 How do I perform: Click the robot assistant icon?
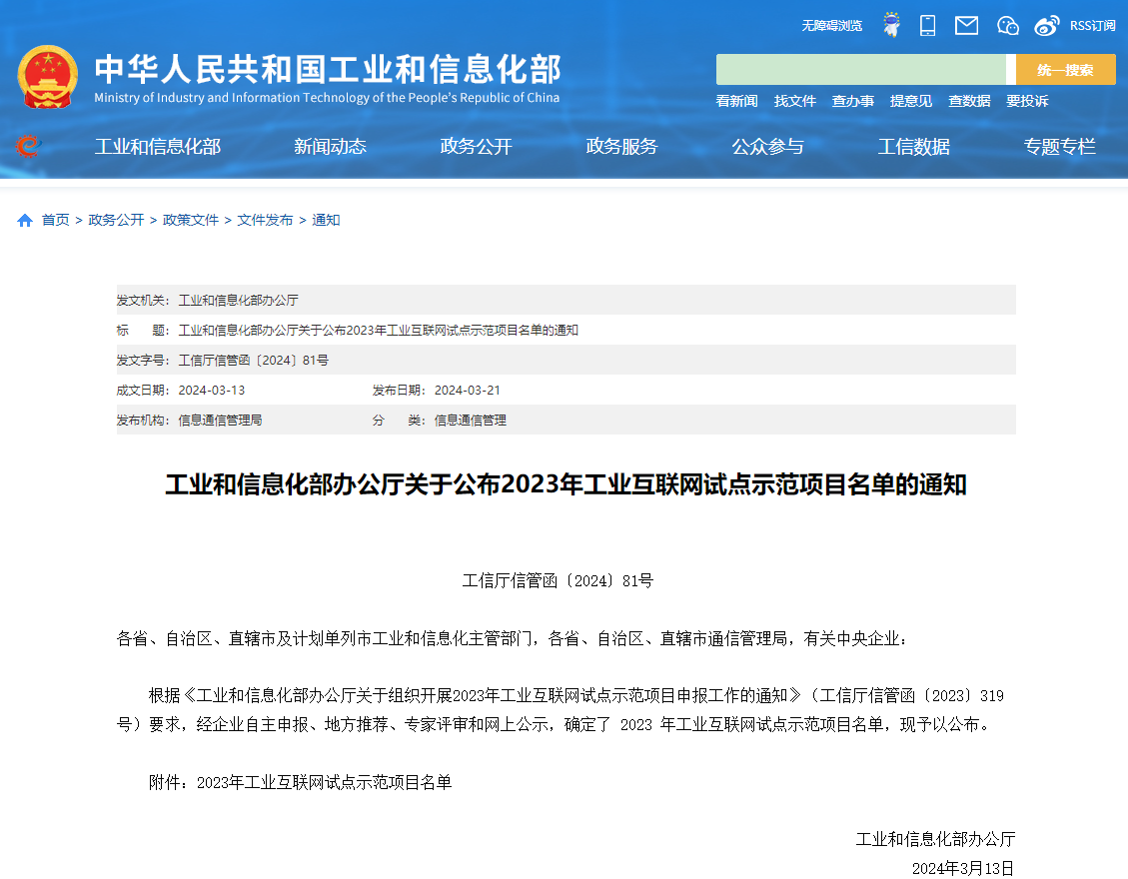pyautogui.click(x=891, y=25)
